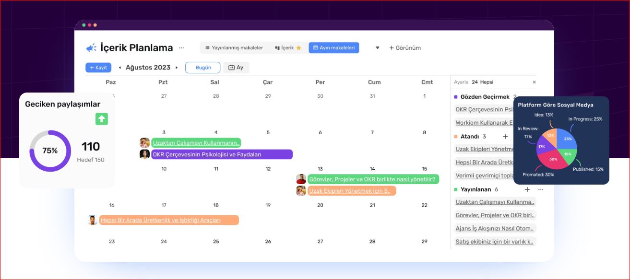Click avatar beside the Uzaktan Çalışmayı Kullanmanın event
630x280 pixels.
pyautogui.click(x=144, y=142)
